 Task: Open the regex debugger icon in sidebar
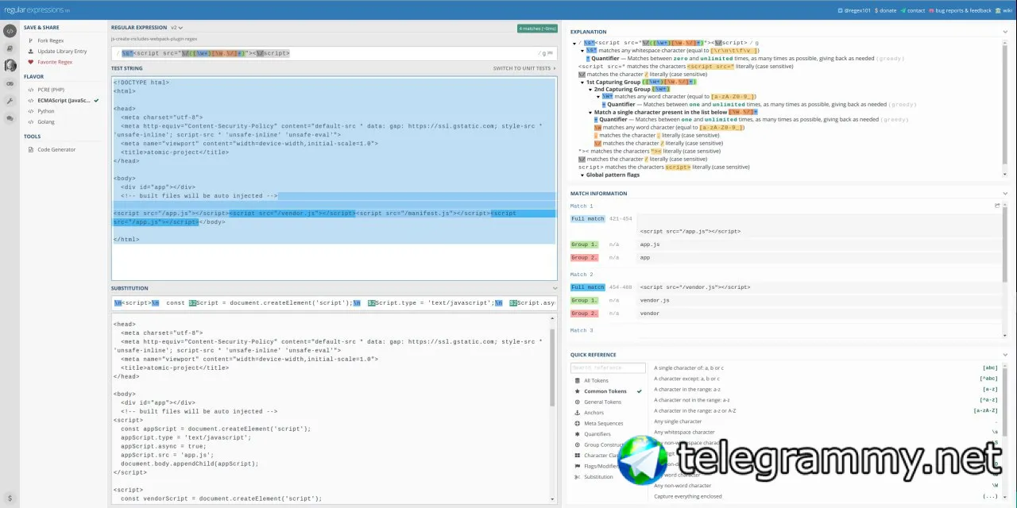(10, 83)
